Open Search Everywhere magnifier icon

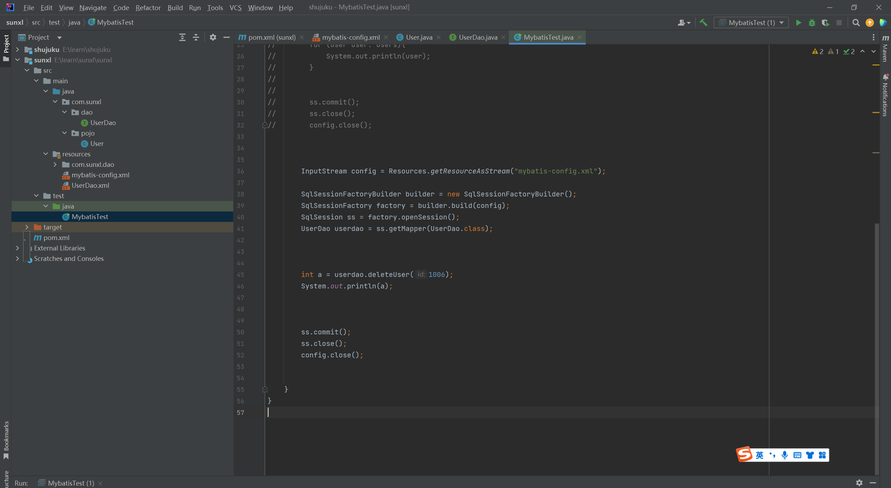[x=856, y=23]
